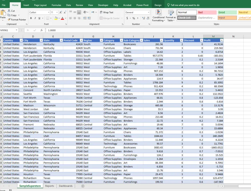Select column N header

tap(233, 36)
